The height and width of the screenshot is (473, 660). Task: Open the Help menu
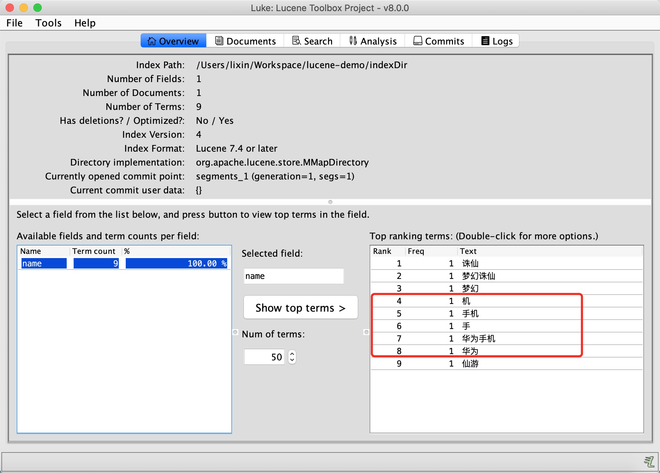(x=85, y=23)
